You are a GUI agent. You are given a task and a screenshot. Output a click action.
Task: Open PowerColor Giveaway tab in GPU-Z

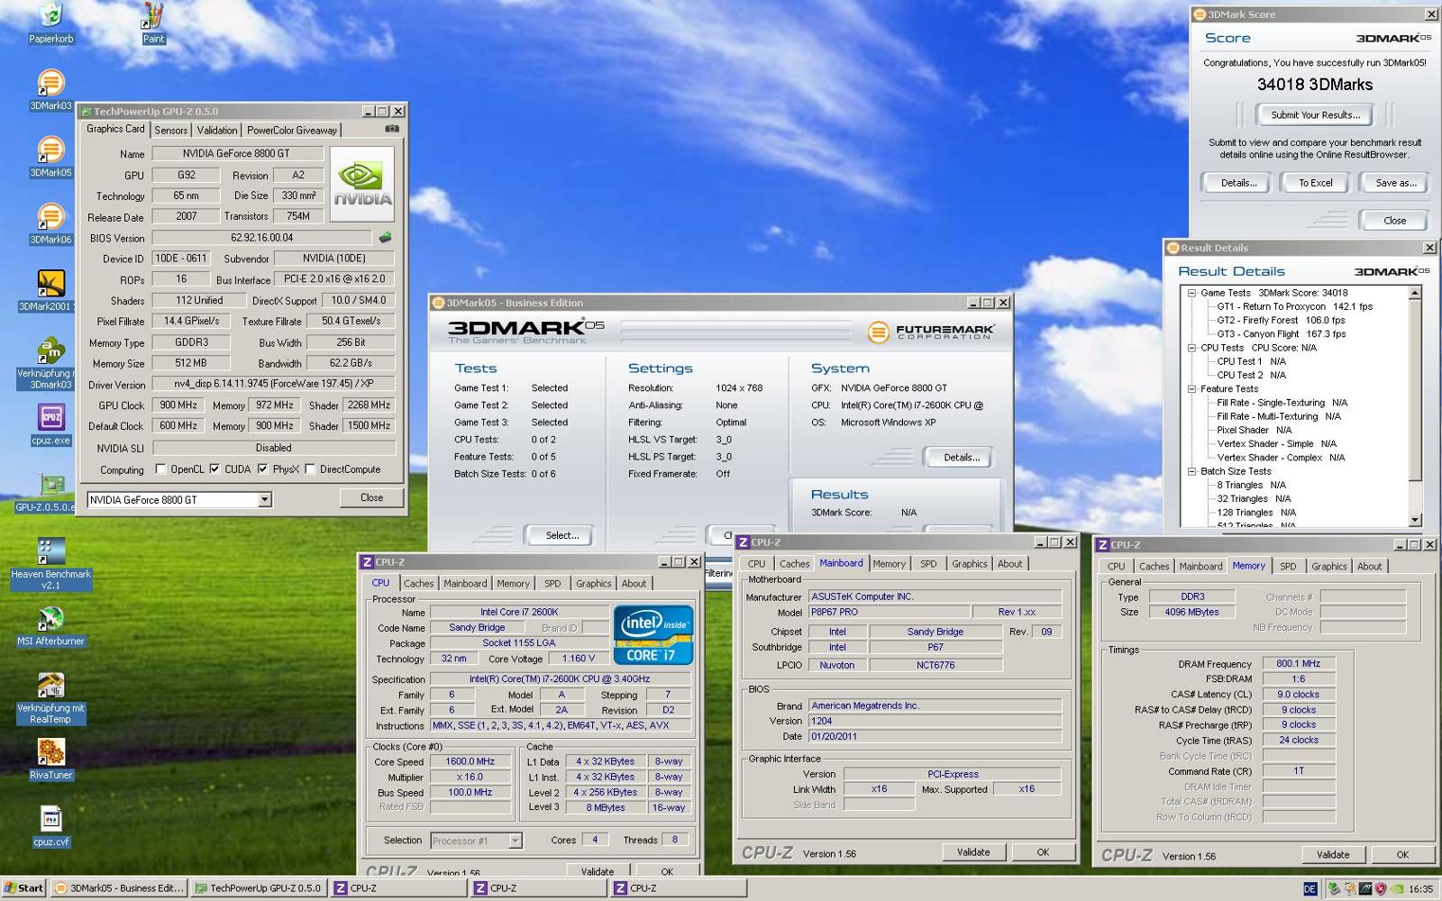(292, 131)
